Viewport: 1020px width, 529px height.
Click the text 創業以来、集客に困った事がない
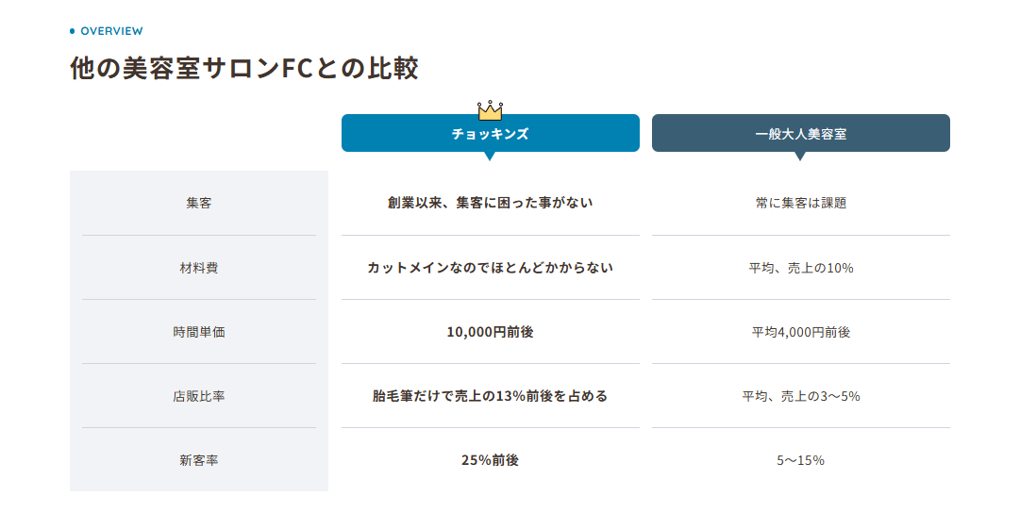tap(490, 203)
